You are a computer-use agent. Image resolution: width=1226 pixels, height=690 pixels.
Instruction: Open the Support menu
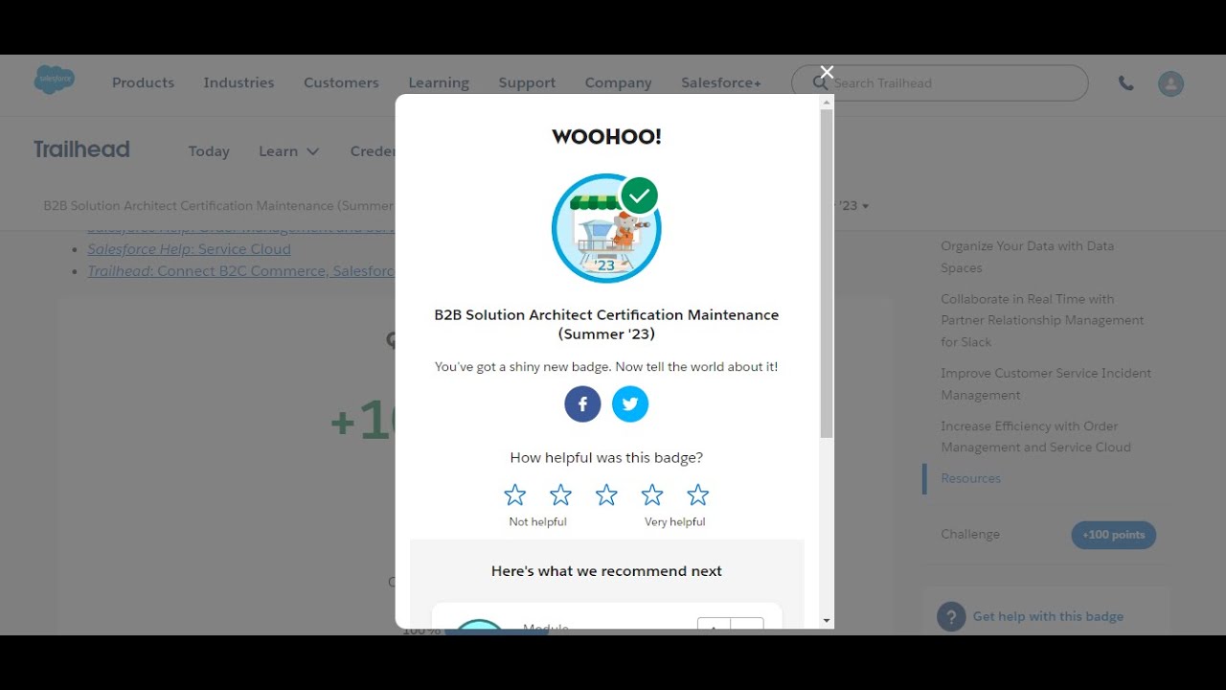pyautogui.click(x=527, y=83)
